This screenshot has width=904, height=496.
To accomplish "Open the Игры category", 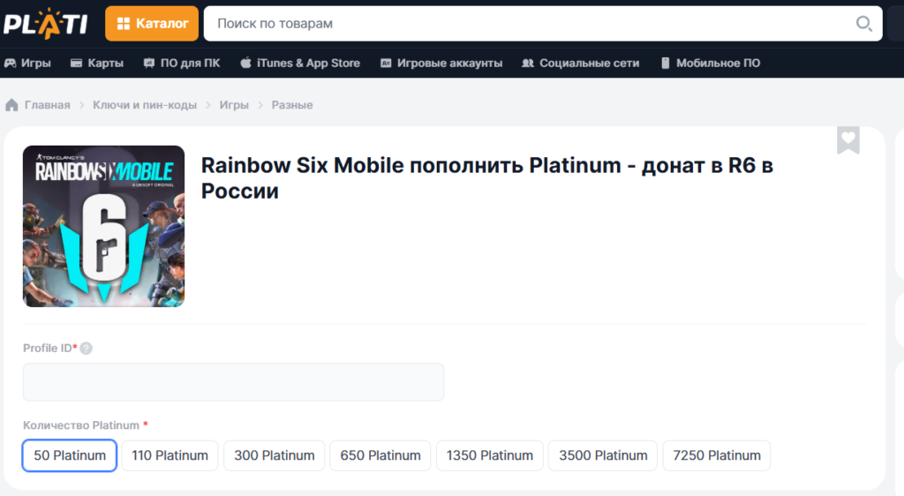I will tap(27, 64).
